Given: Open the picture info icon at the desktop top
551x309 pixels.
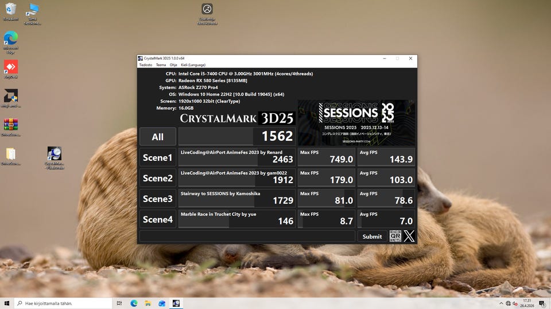Looking at the screenshot, I should 207,14.
